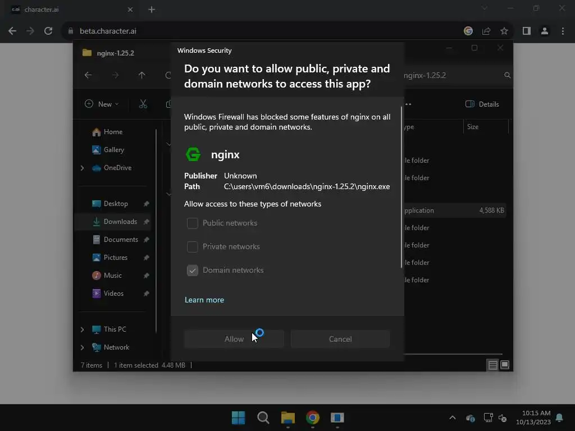Viewport: 575px width, 431px height.
Task: Open File Explorer from the taskbar
Action: pos(288,418)
